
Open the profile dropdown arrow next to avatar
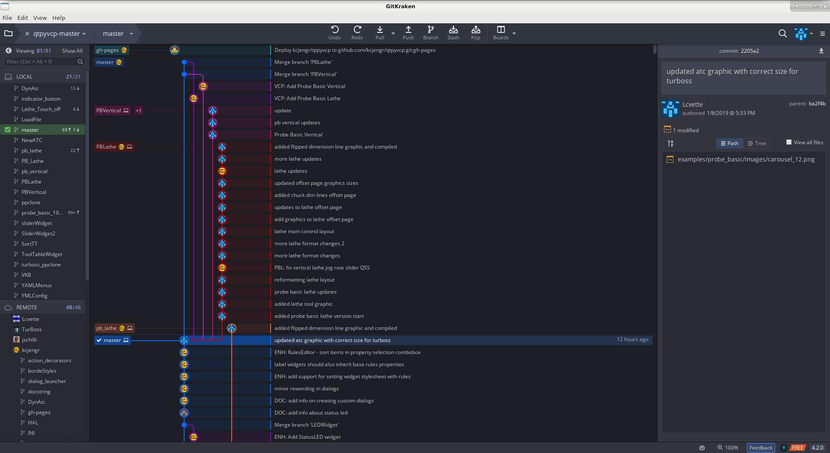point(811,34)
